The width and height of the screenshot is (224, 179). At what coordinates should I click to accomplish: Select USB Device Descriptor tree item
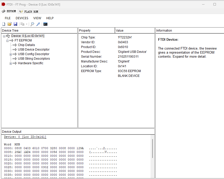(x=34, y=50)
